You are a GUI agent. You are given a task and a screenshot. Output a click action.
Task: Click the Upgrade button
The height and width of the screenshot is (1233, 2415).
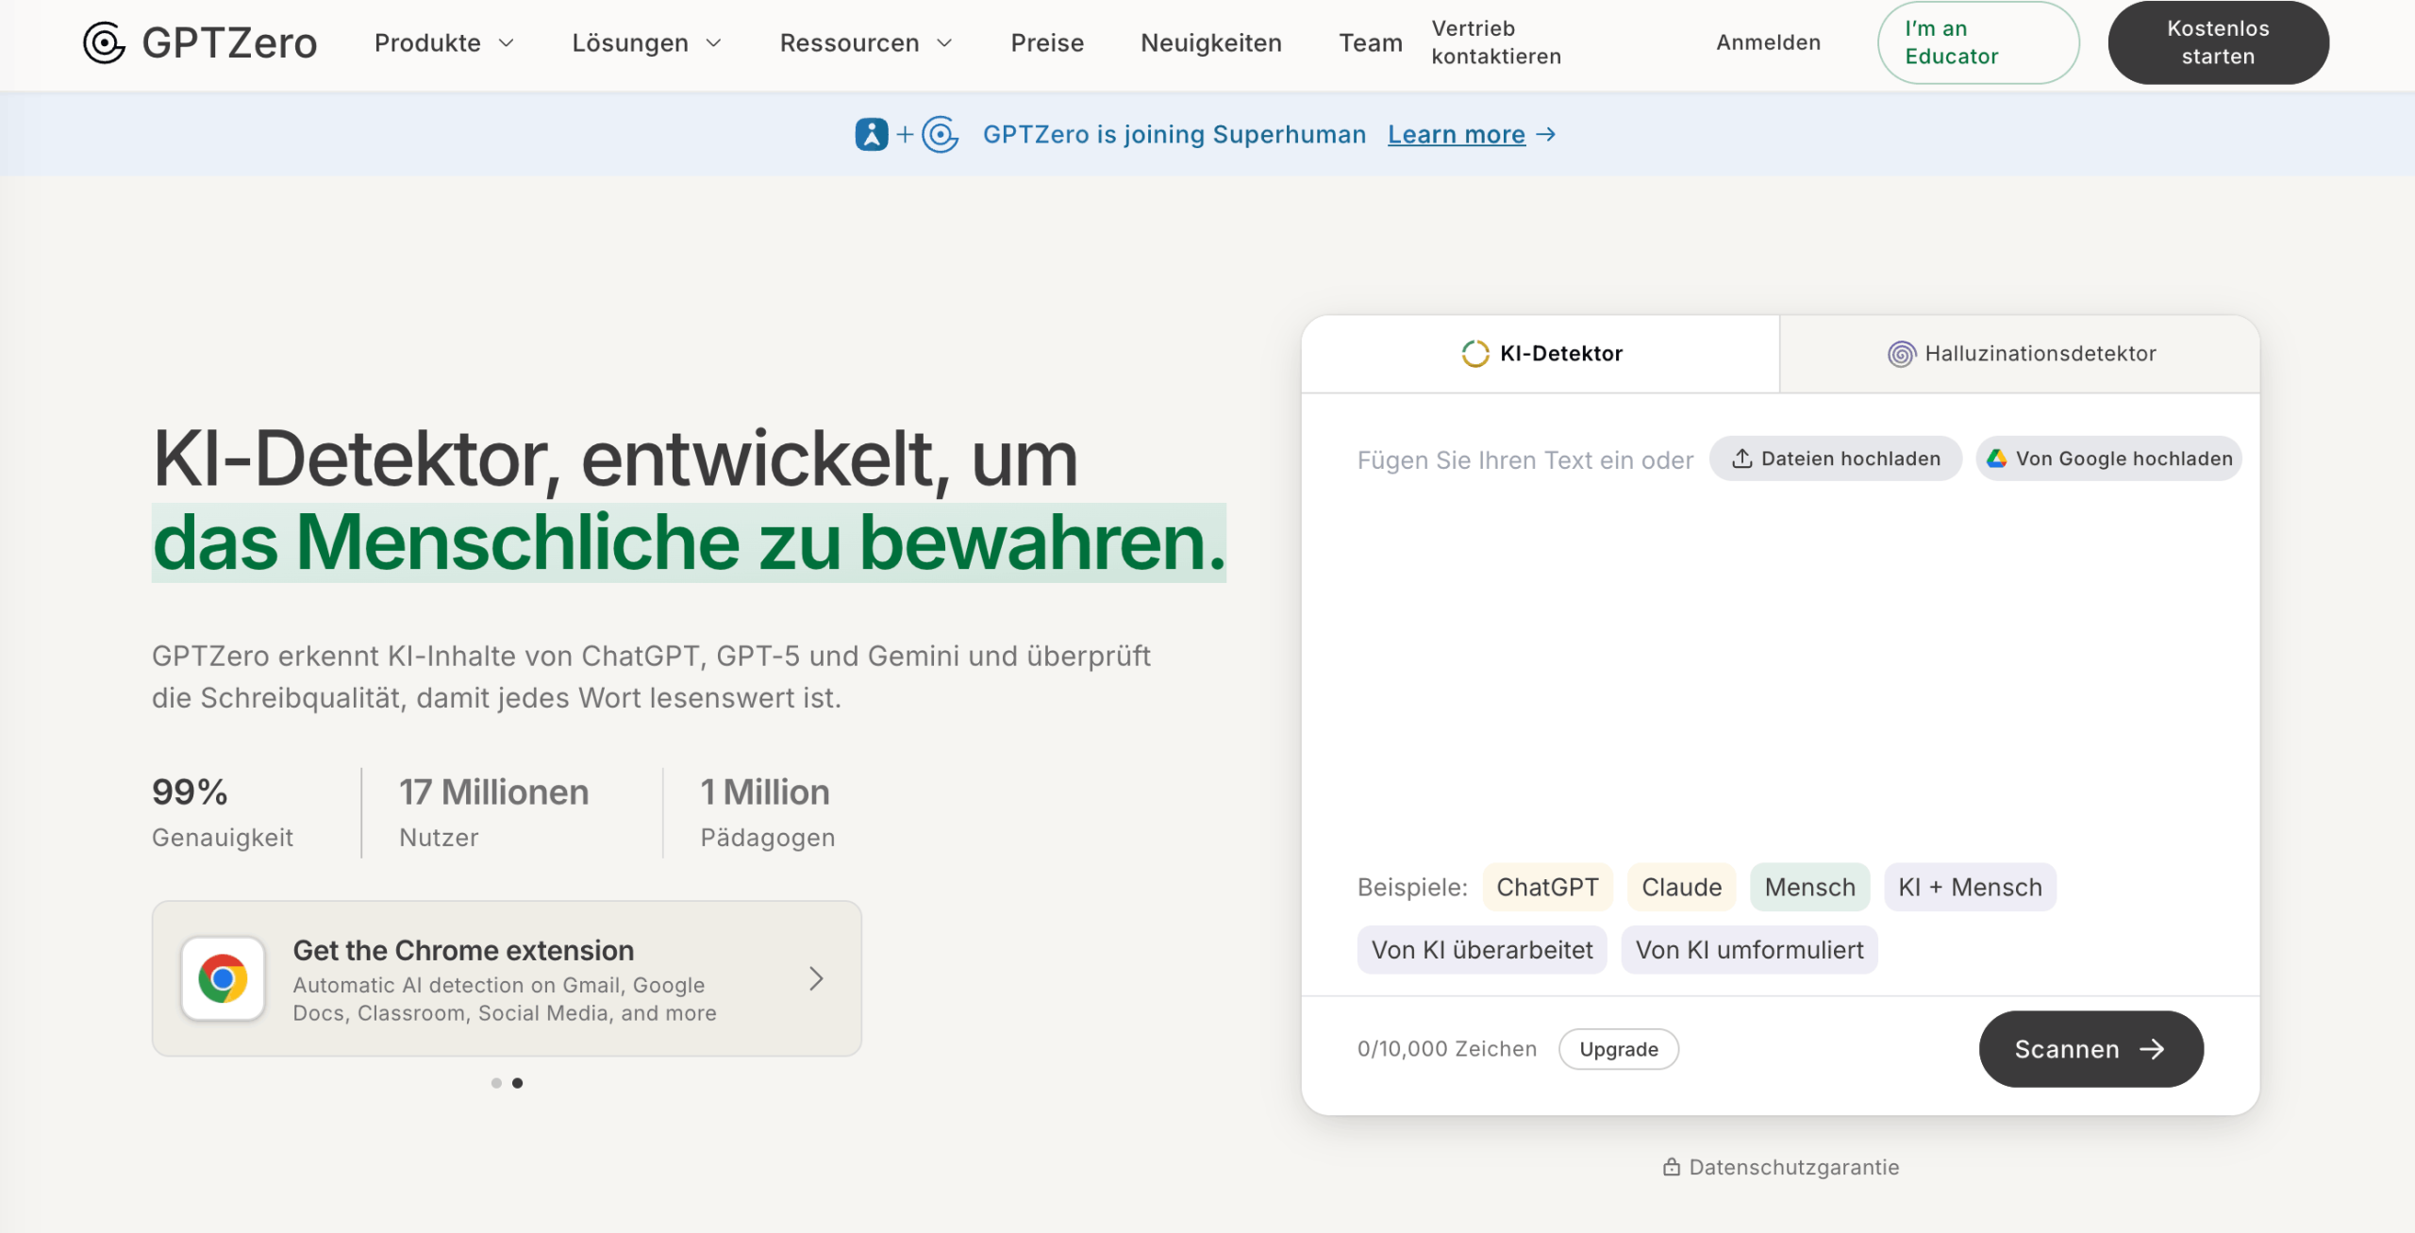(x=1619, y=1049)
